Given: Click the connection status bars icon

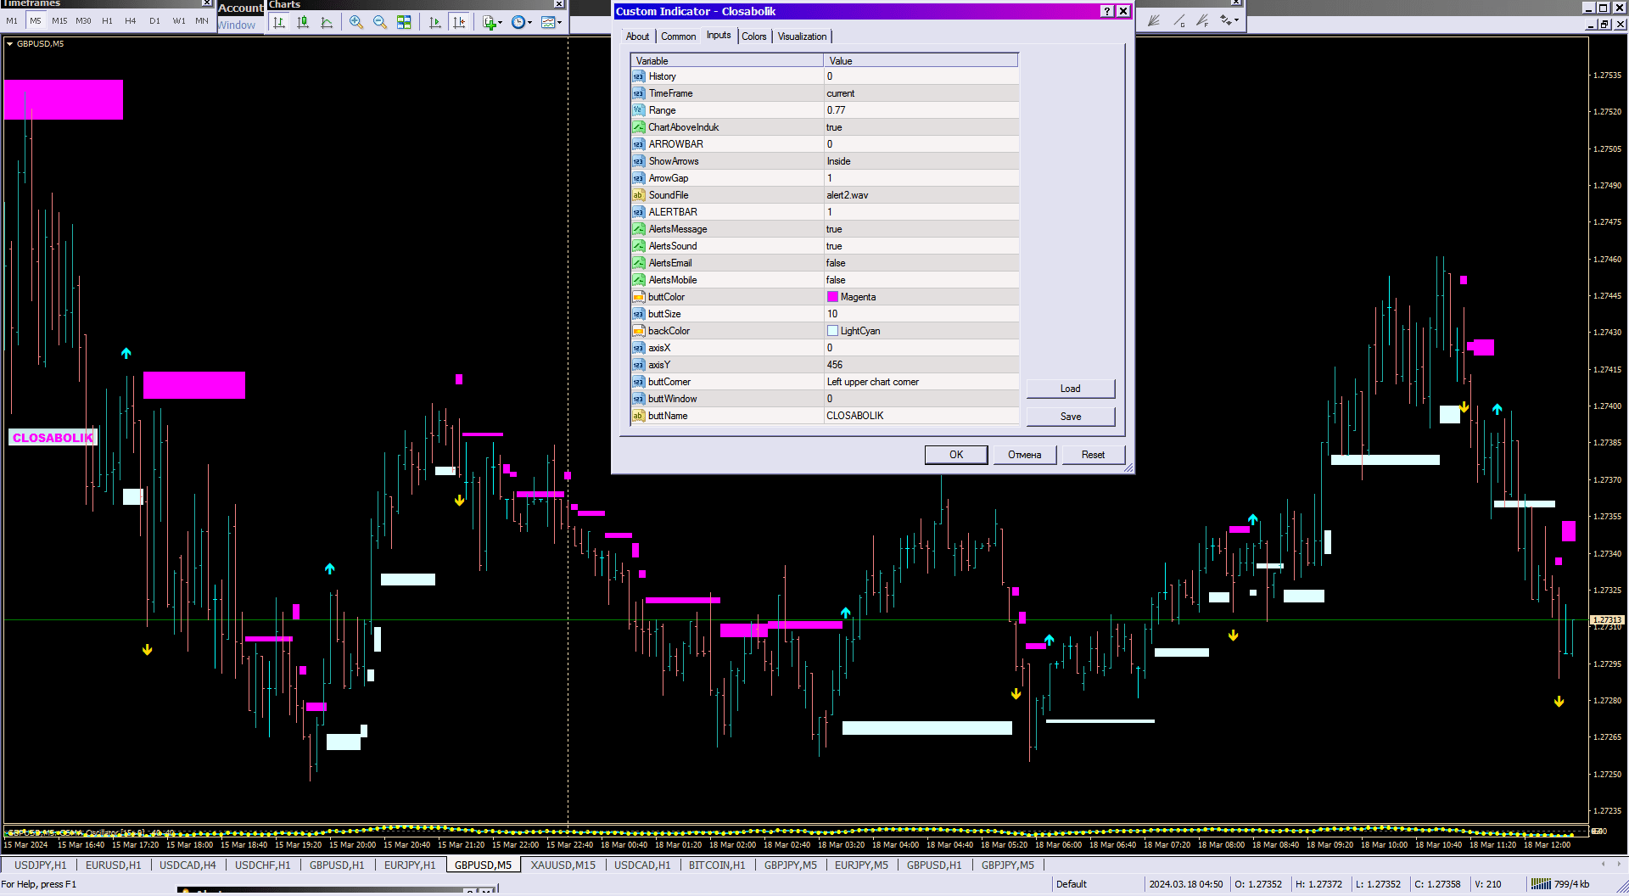Looking at the screenshot, I should coord(1541,884).
